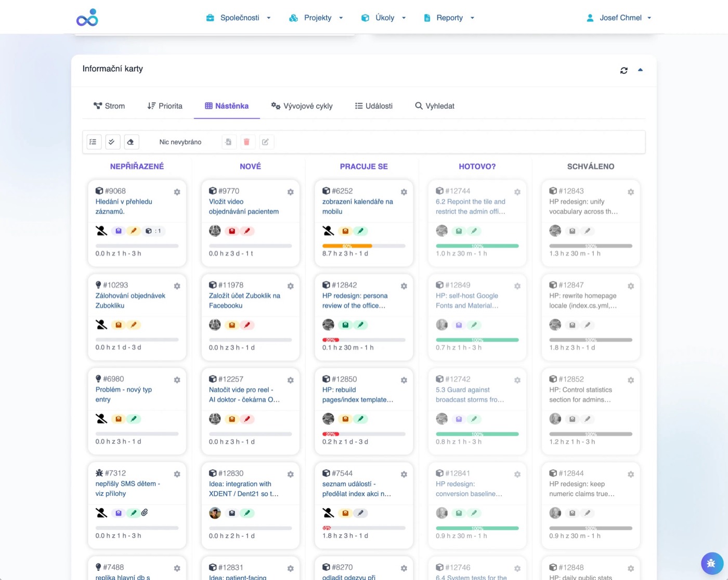Toggle the checklist selection mode button

tap(94, 142)
